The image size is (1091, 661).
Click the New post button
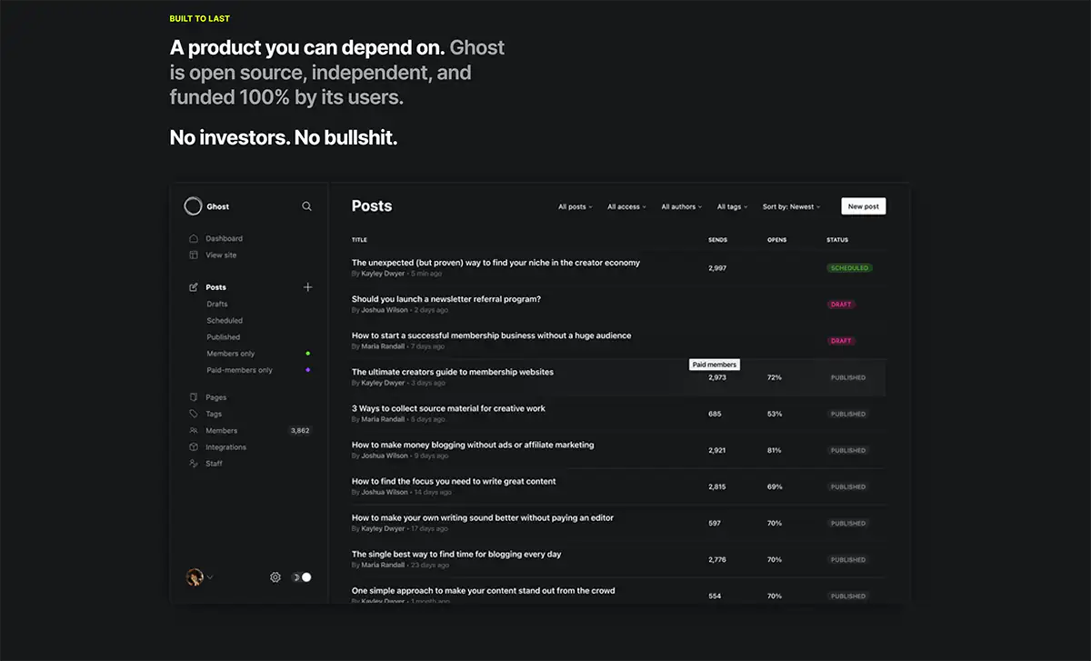(x=863, y=206)
